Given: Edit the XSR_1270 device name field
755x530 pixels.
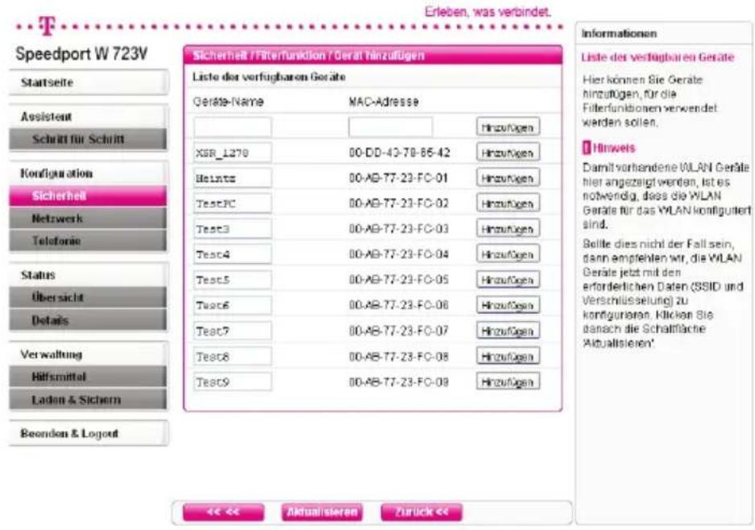Looking at the screenshot, I should [233, 153].
